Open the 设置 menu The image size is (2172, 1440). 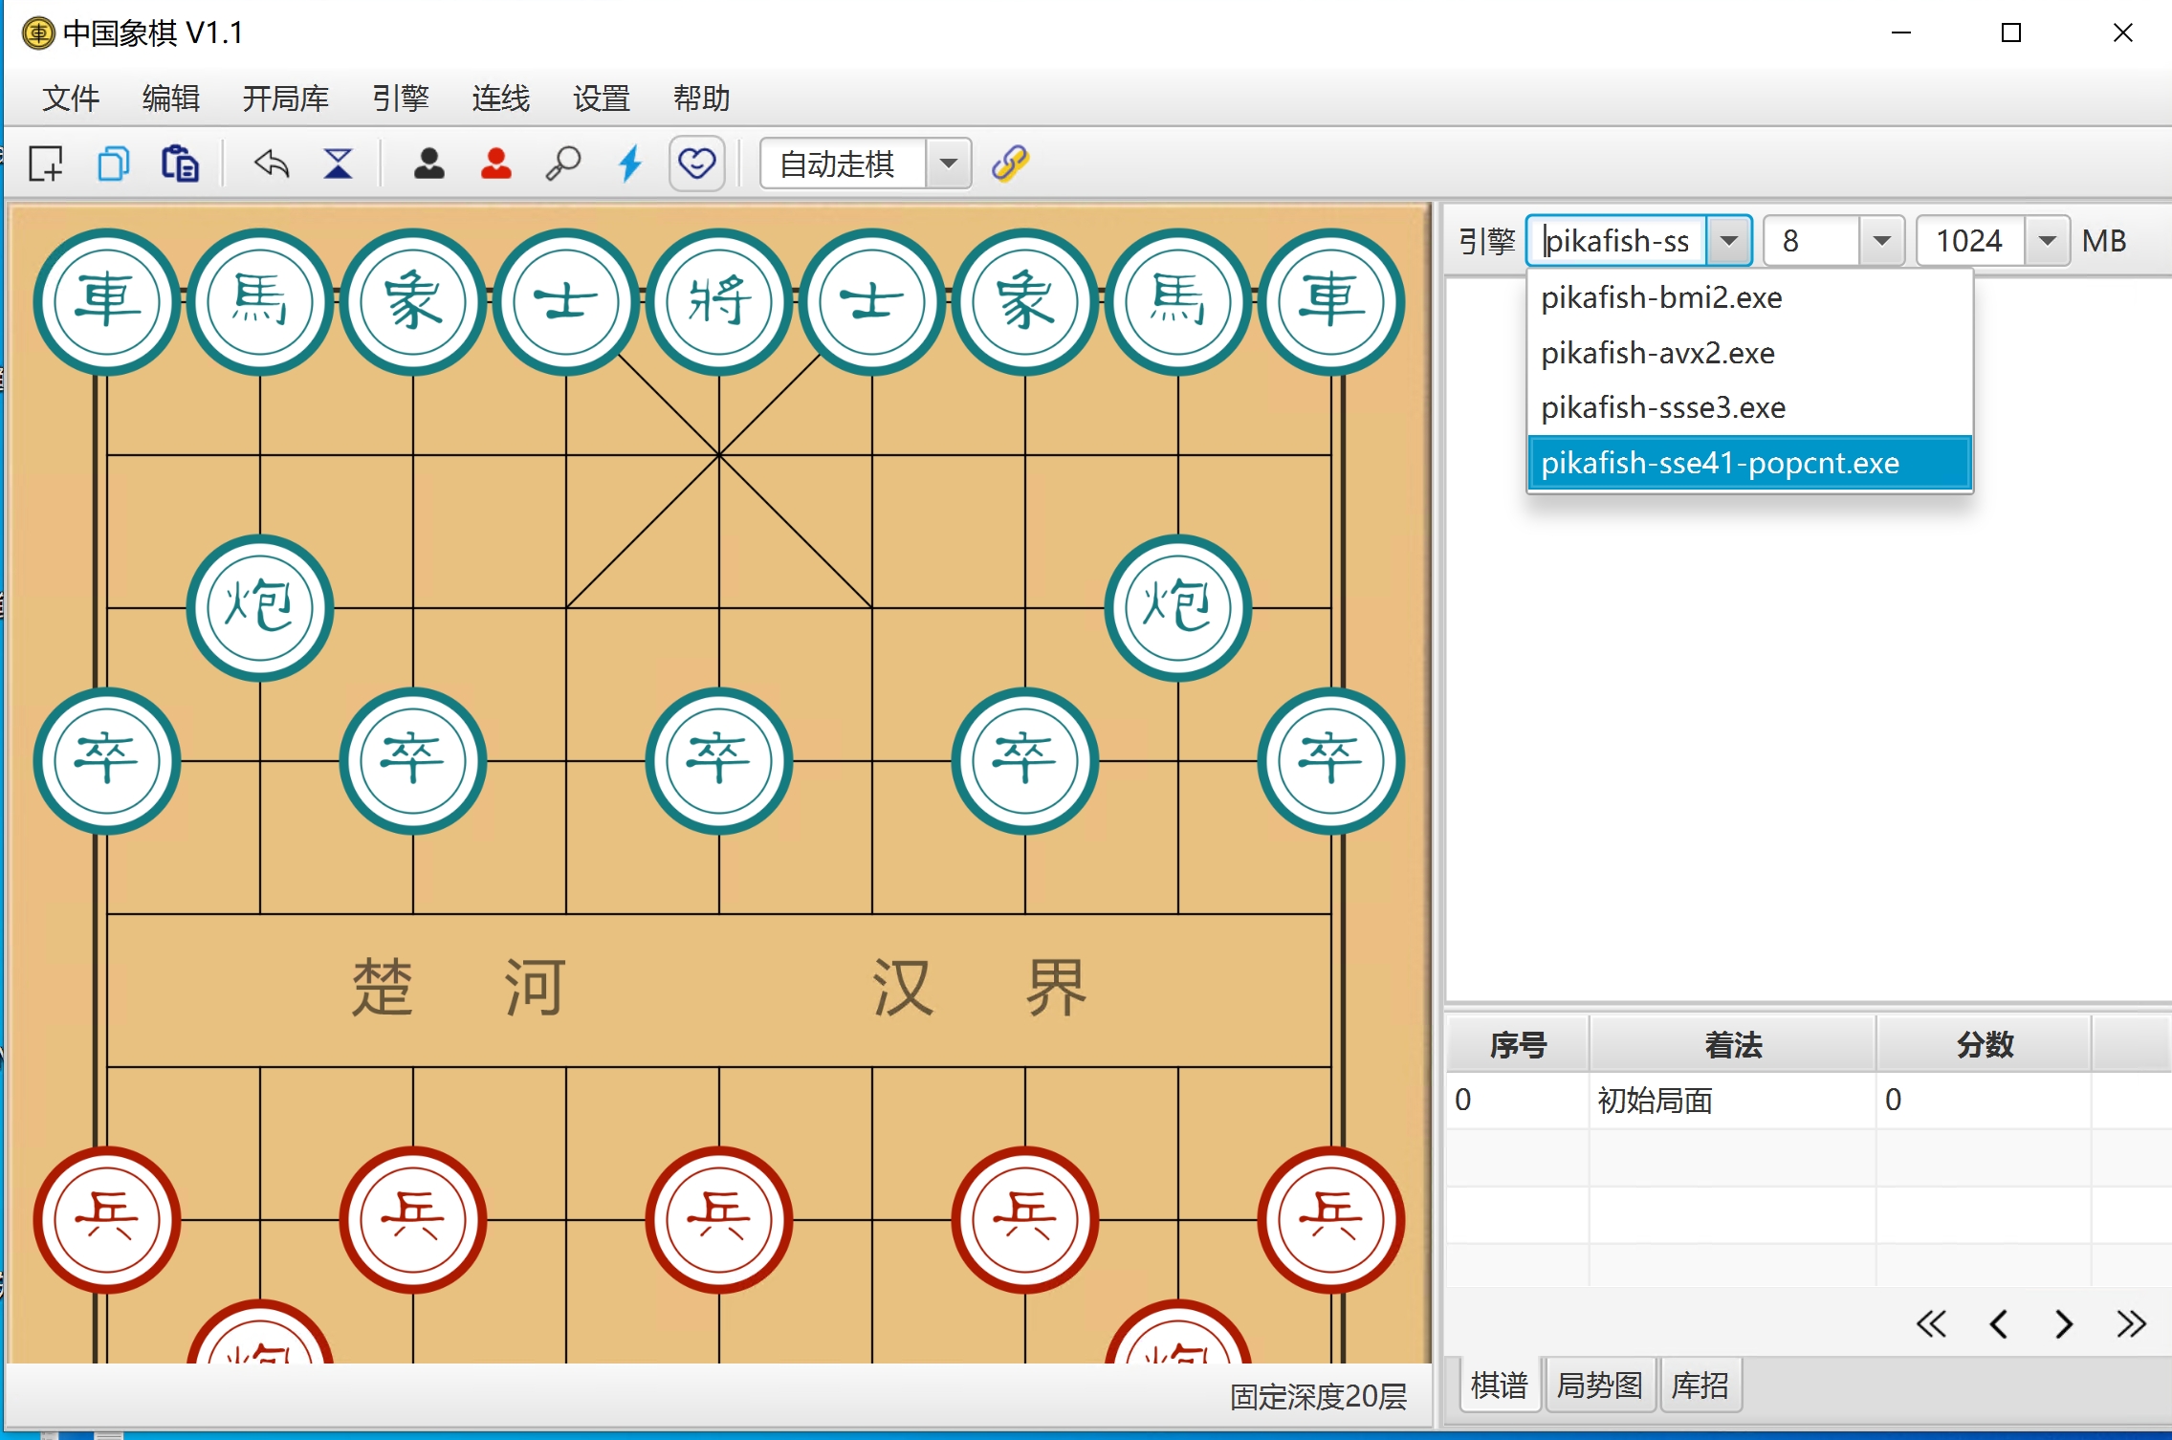tap(602, 98)
